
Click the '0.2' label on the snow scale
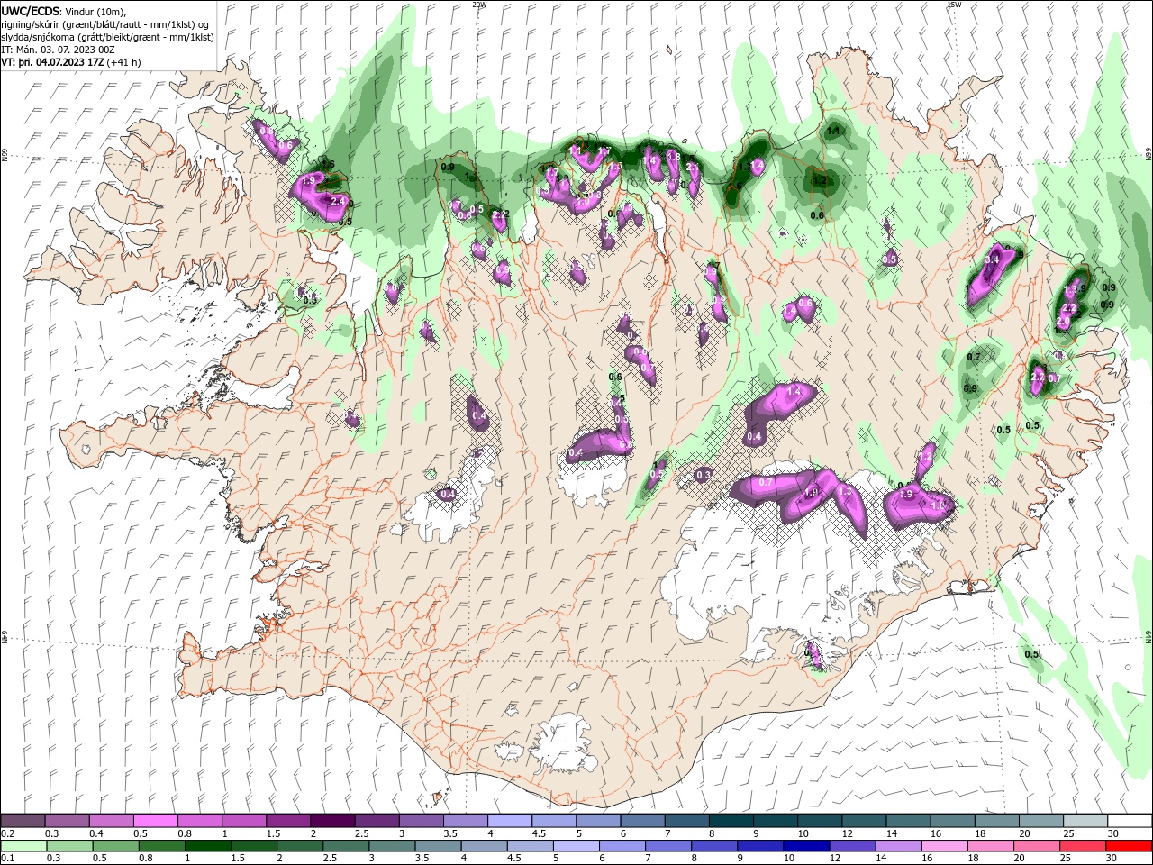(x=7, y=833)
